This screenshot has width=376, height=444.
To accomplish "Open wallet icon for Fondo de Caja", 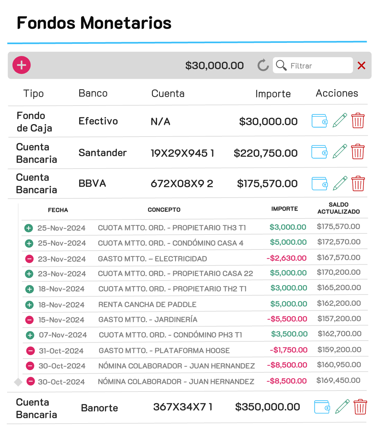I will pyautogui.click(x=319, y=121).
